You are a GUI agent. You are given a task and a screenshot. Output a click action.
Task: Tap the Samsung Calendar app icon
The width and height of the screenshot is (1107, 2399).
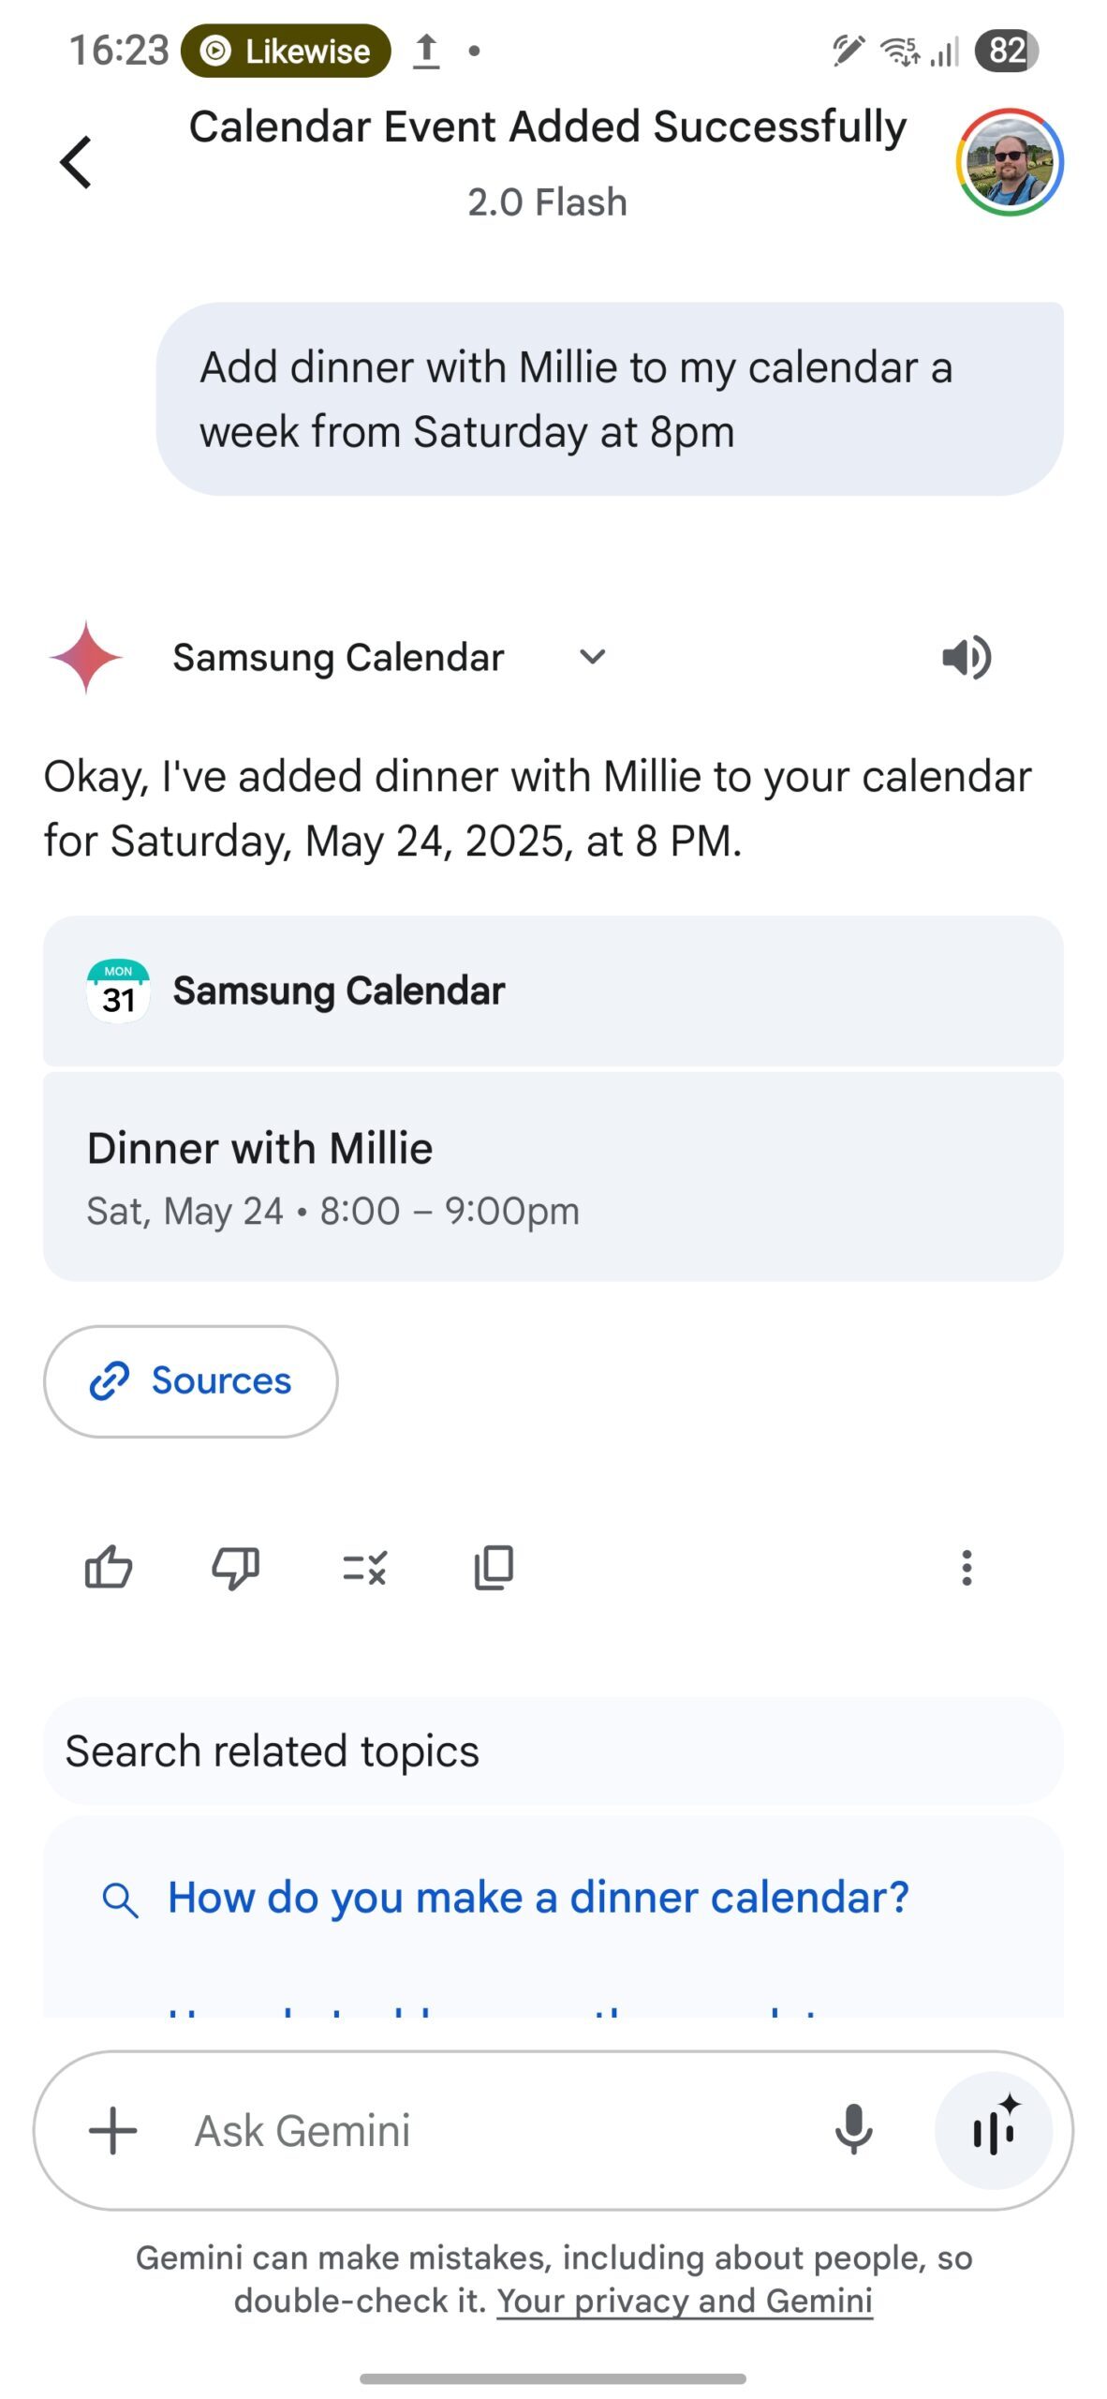pos(119,991)
